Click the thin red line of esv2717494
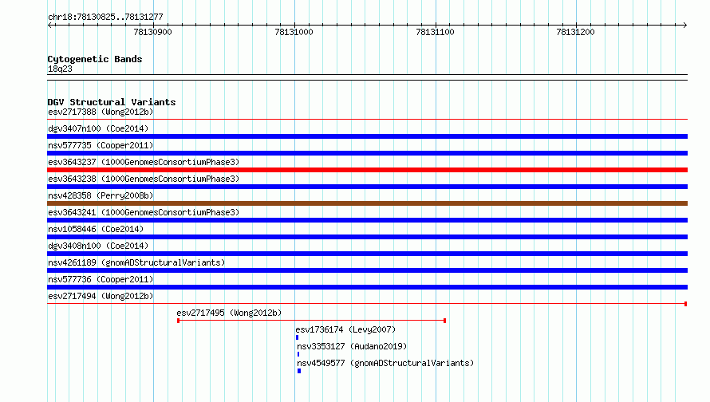This screenshot has height=402, width=710. click(367, 304)
